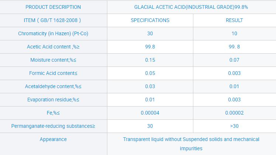Image resolution: width=276 pixels, height=155 pixels.
Task: Click the Acetic Acid content row label
Action: click(53, 47)
